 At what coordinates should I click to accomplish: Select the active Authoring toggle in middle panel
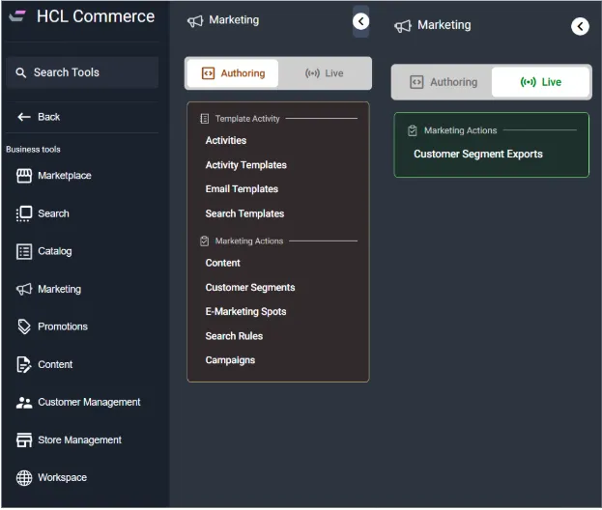(232, 73)
